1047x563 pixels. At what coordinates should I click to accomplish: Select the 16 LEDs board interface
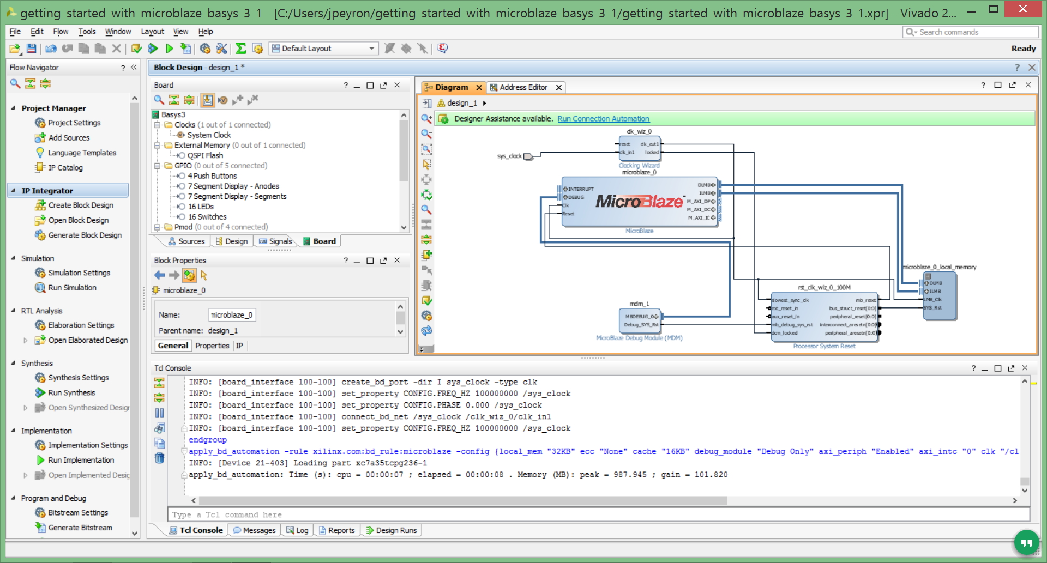(201, 207)
